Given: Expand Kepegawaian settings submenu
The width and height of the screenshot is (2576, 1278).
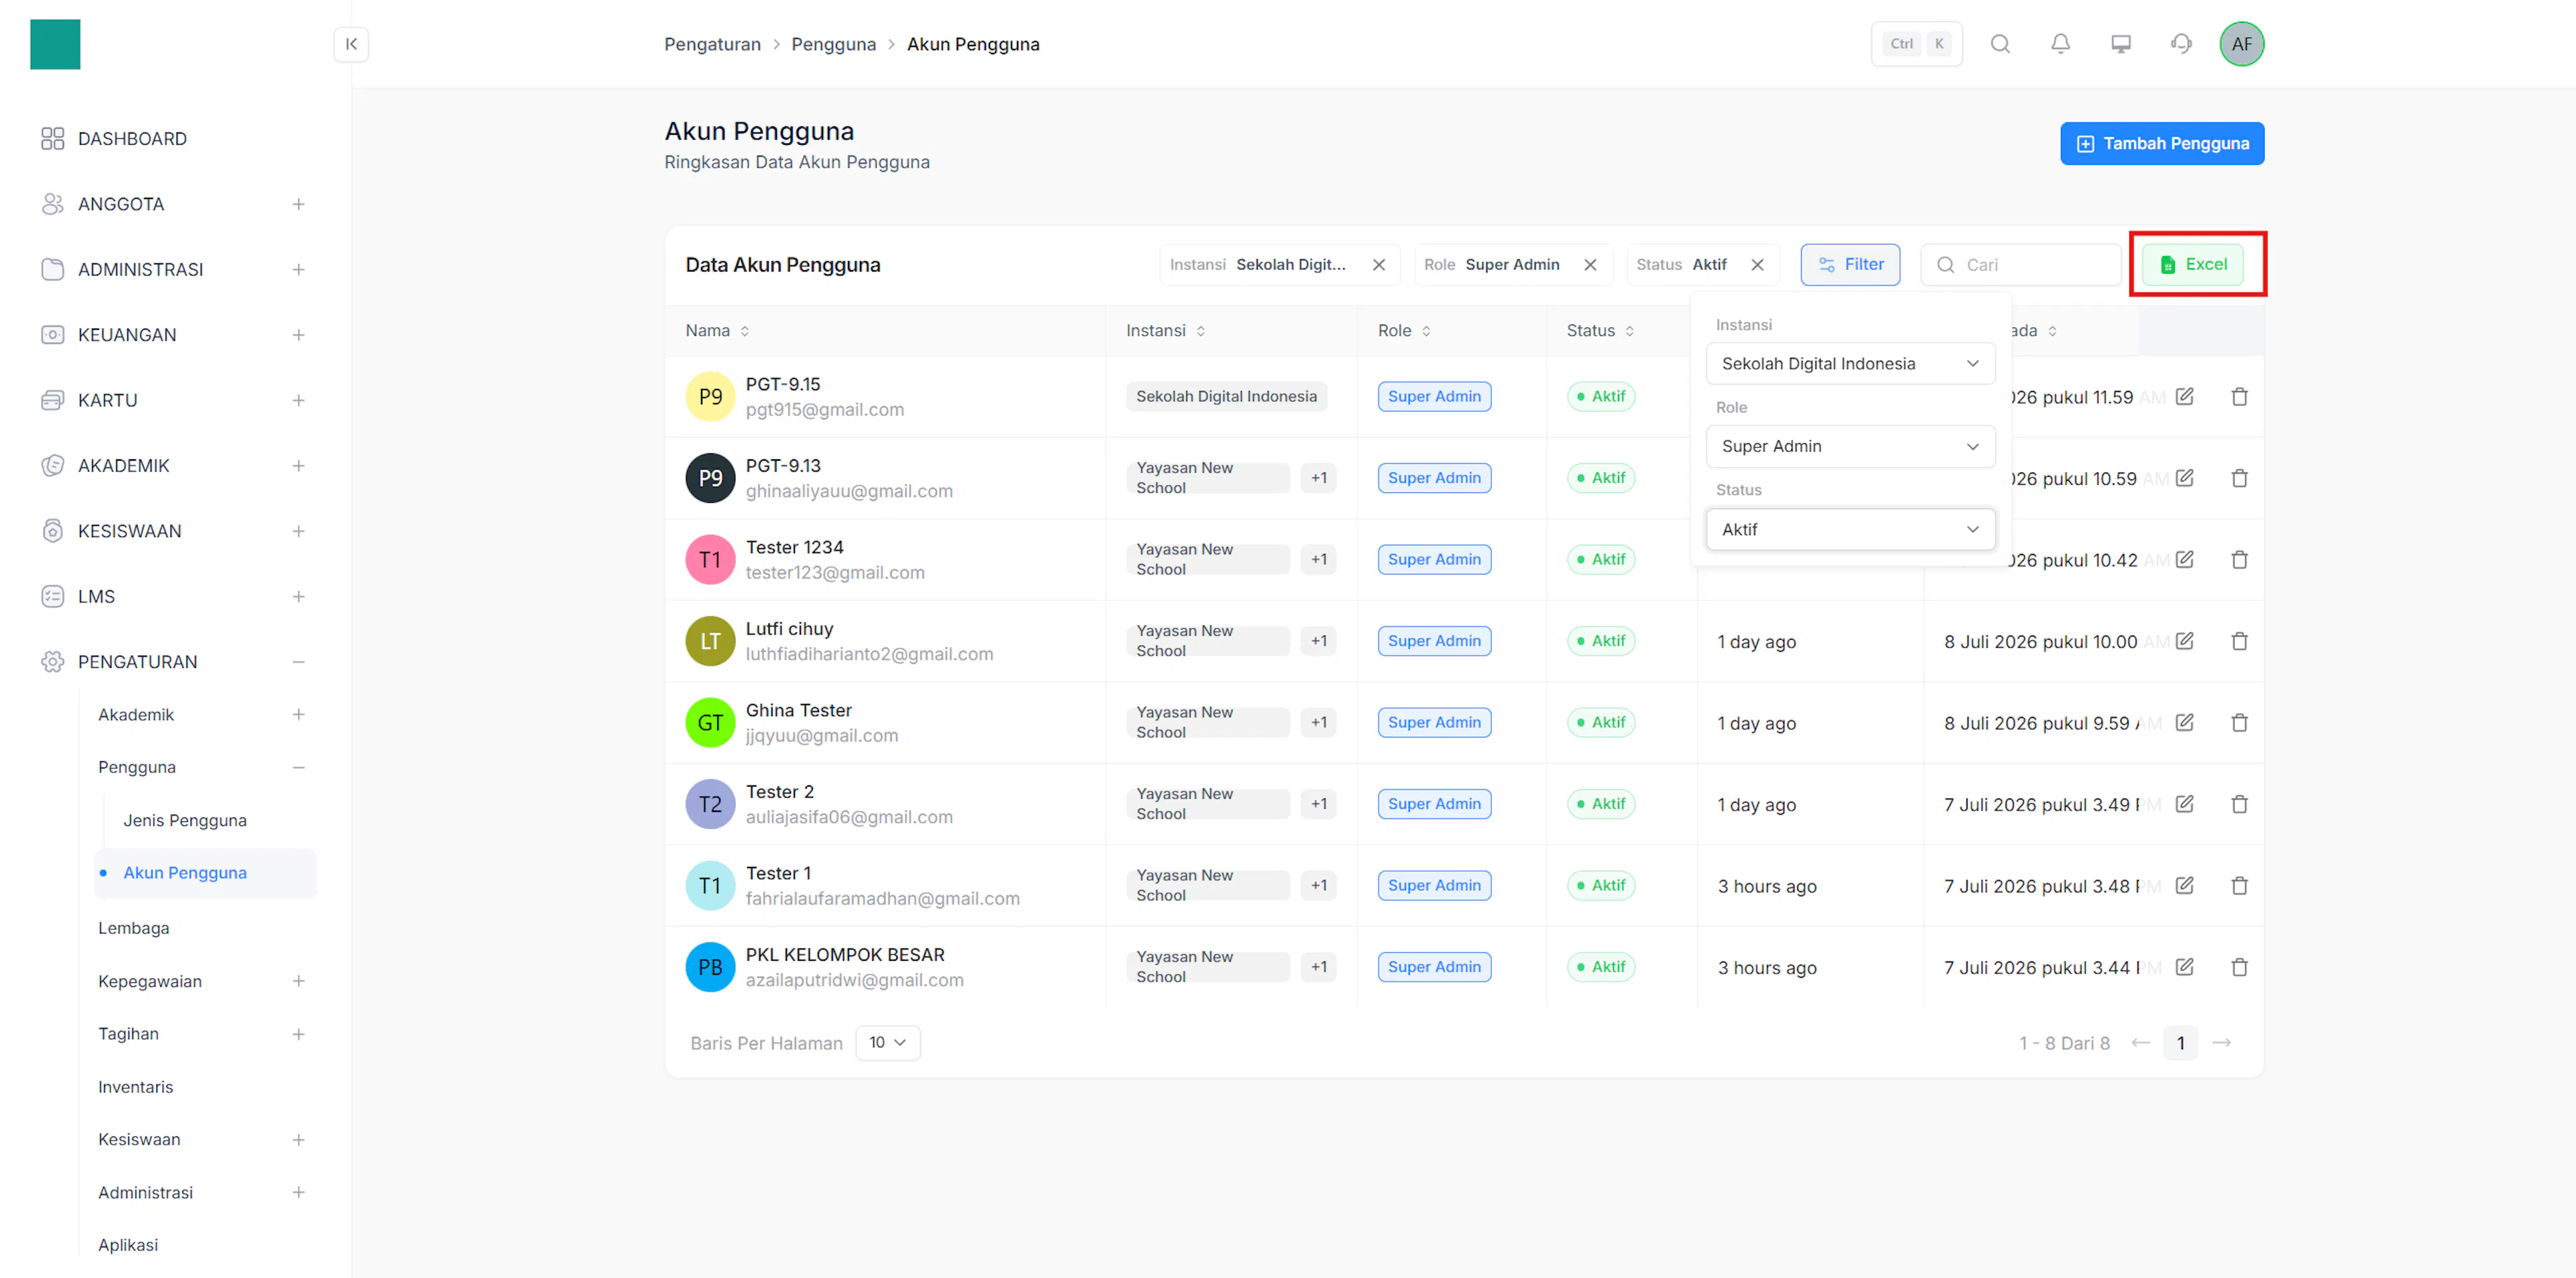Looking at the screenshot, I should (298, 981).
